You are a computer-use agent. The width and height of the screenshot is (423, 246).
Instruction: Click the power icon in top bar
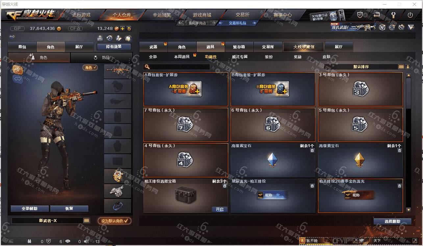coord(410,15)
